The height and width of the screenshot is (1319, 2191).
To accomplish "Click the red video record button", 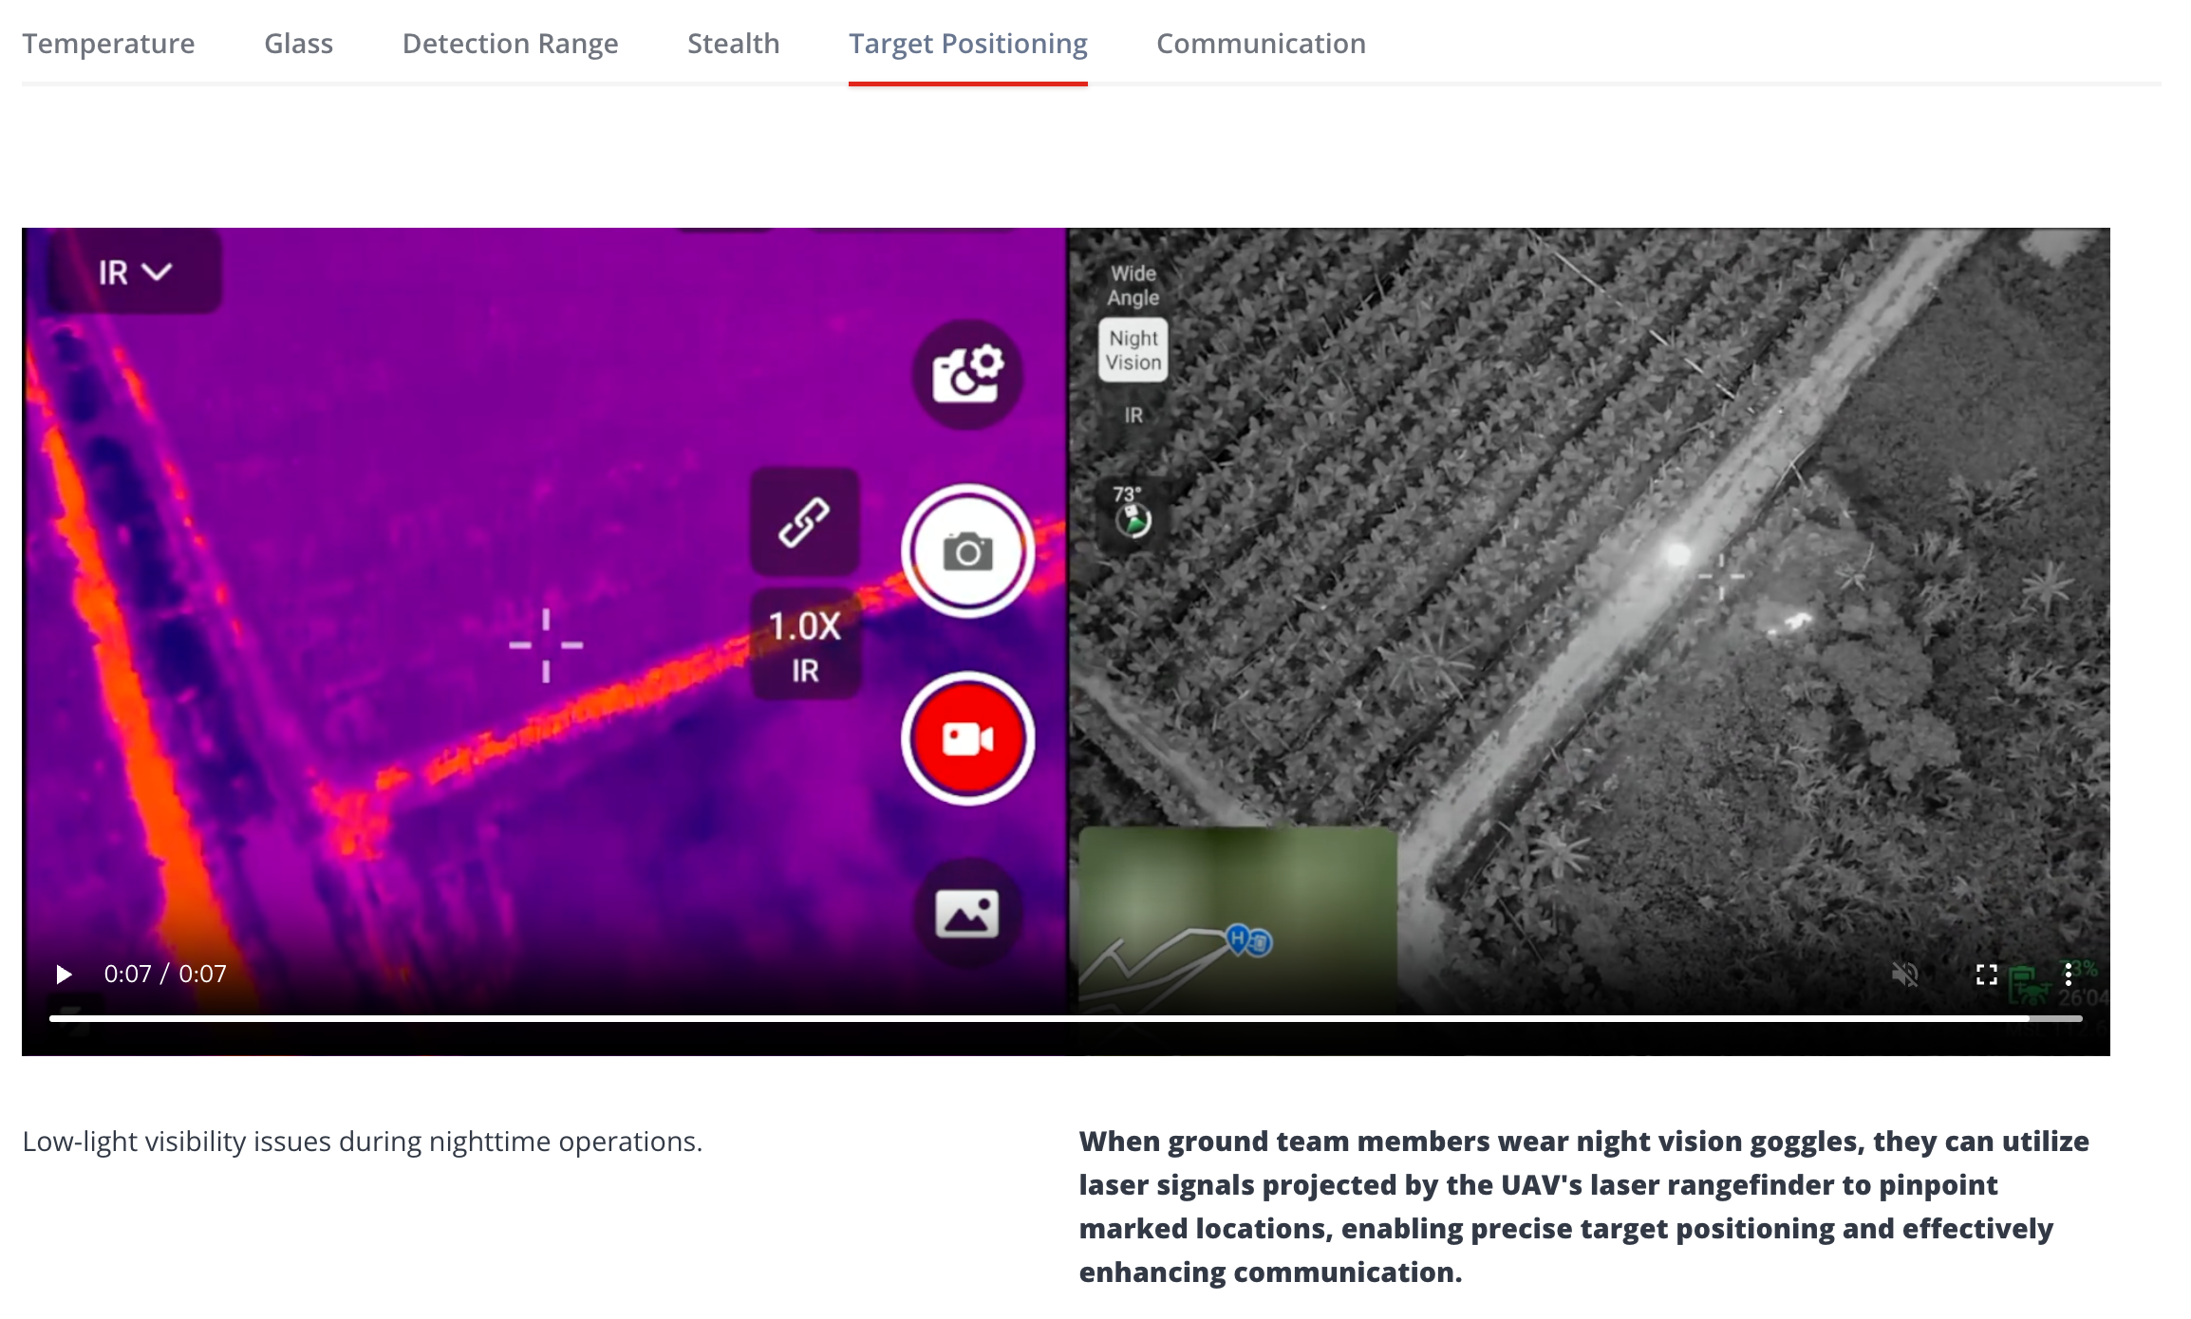I will pos(967,739).
